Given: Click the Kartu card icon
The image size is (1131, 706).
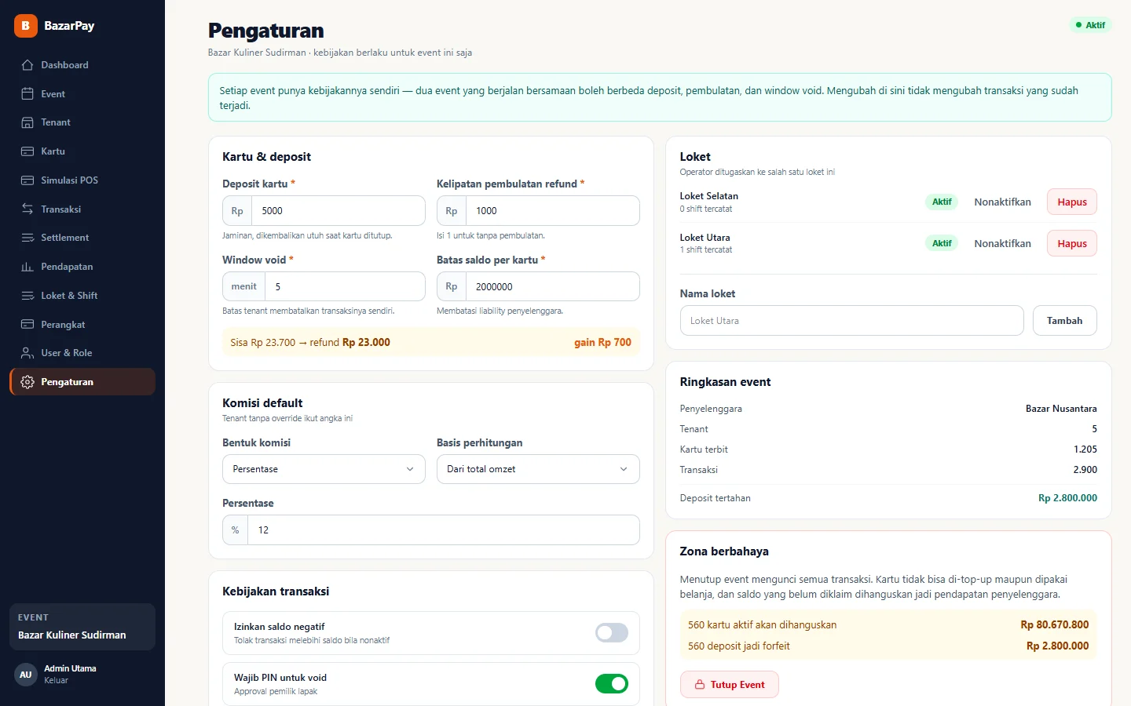Looking at the screenshot, I should (27, 151).
